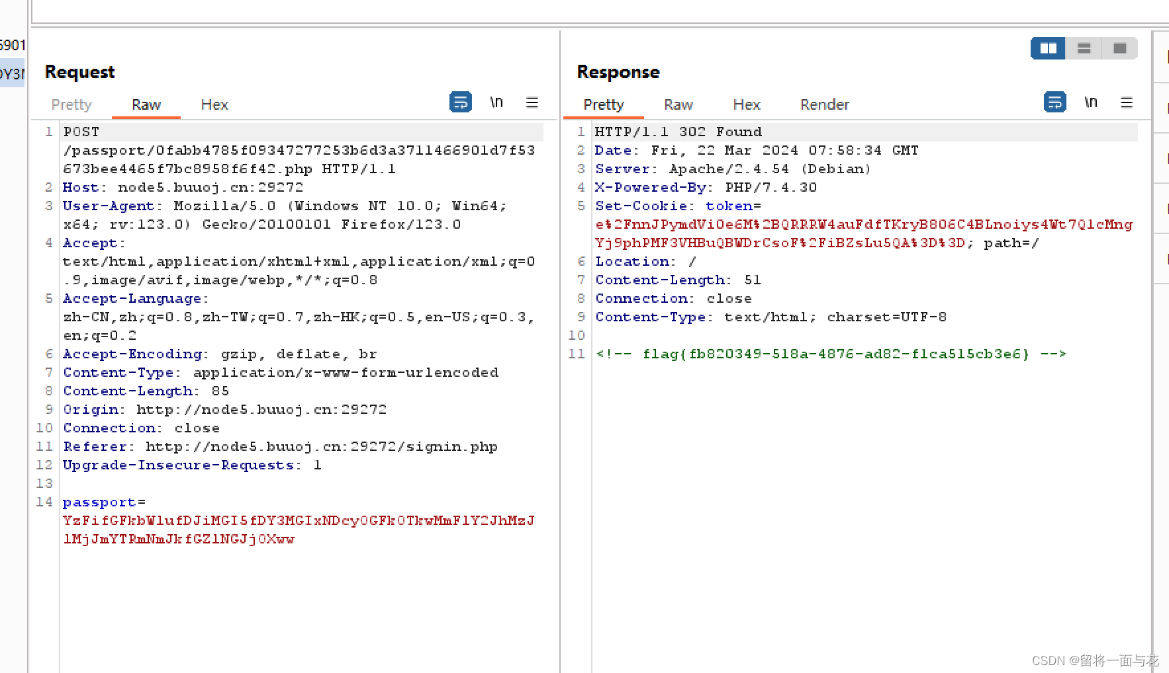Click the Referer header with signin.php
This screenshot has width=1169, height=673.
280,446
